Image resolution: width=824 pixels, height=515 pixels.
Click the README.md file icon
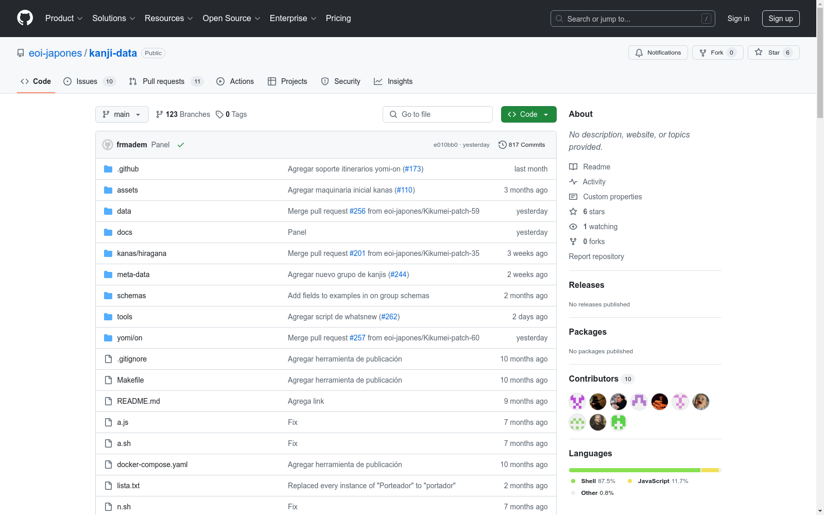click(x=108, y=401)
